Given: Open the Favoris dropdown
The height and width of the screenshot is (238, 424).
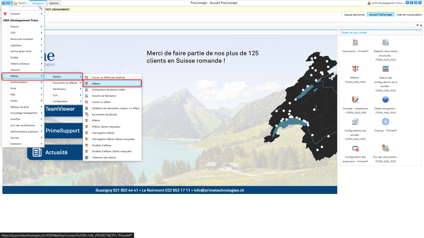Looking at the screenshot, I should (x=21, y=3).
